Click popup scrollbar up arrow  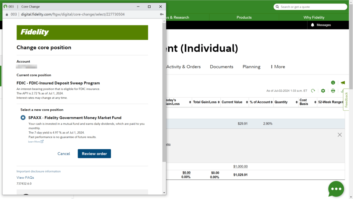click(x=164, y=21)
